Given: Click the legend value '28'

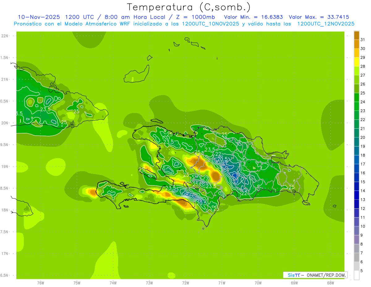Looking at the screenshot, I should point(363,66).
